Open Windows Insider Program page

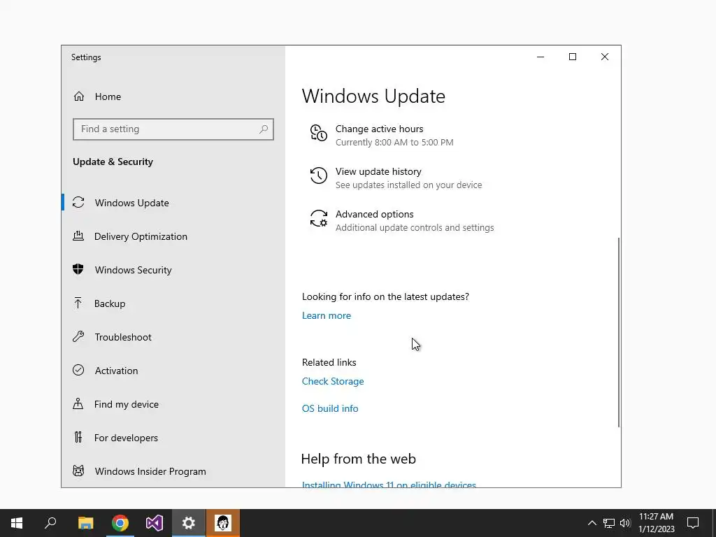pos(173,471)
